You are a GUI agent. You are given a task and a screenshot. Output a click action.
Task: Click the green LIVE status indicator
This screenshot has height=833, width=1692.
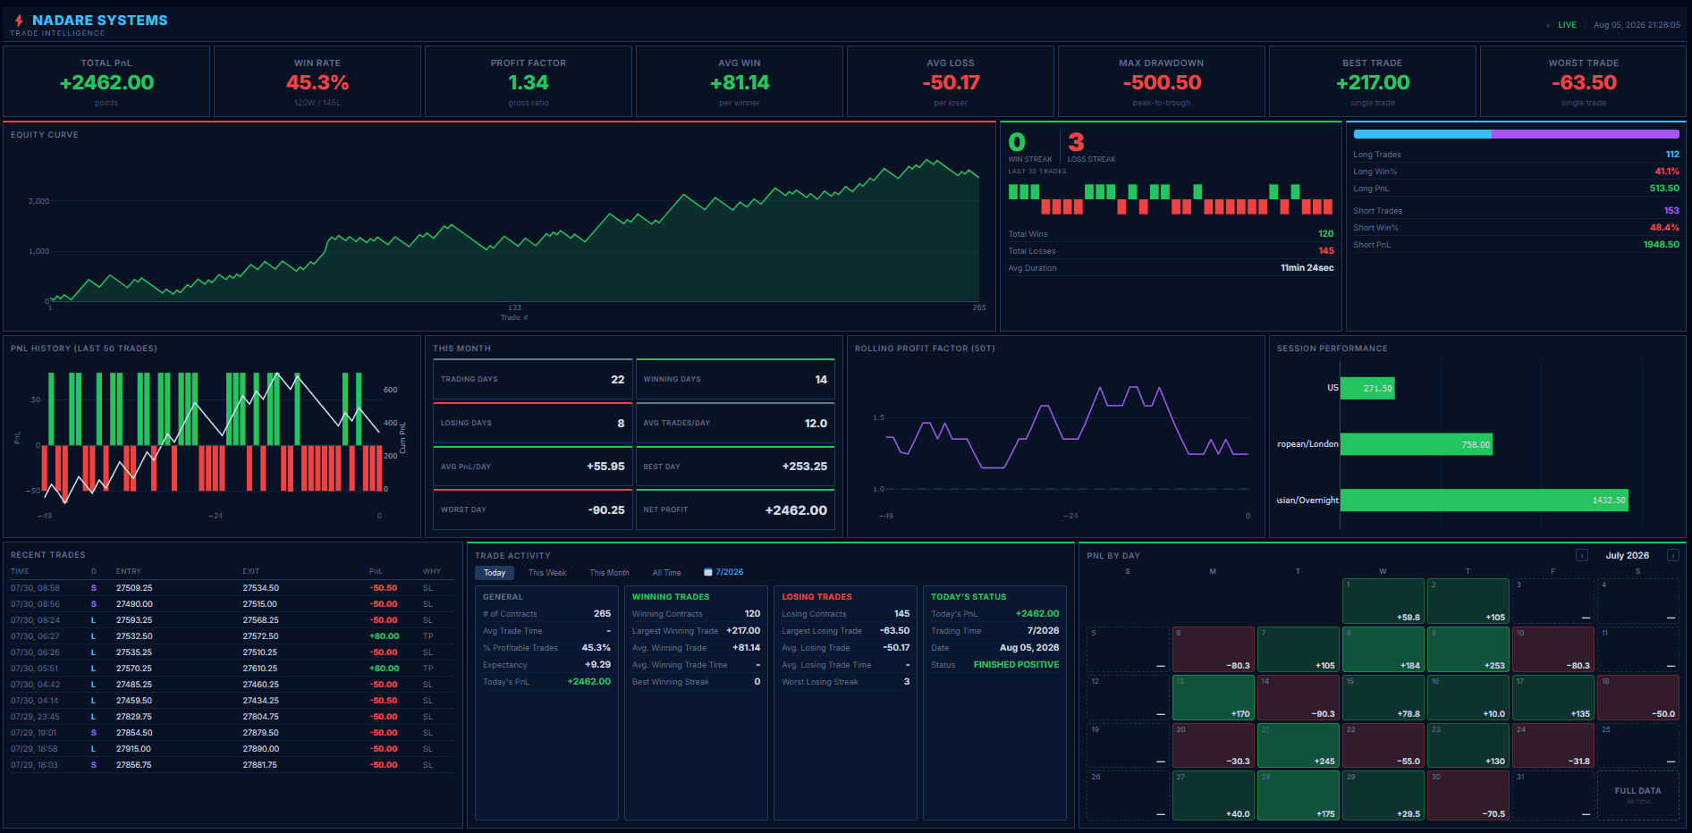click(x=1561, y=25)
